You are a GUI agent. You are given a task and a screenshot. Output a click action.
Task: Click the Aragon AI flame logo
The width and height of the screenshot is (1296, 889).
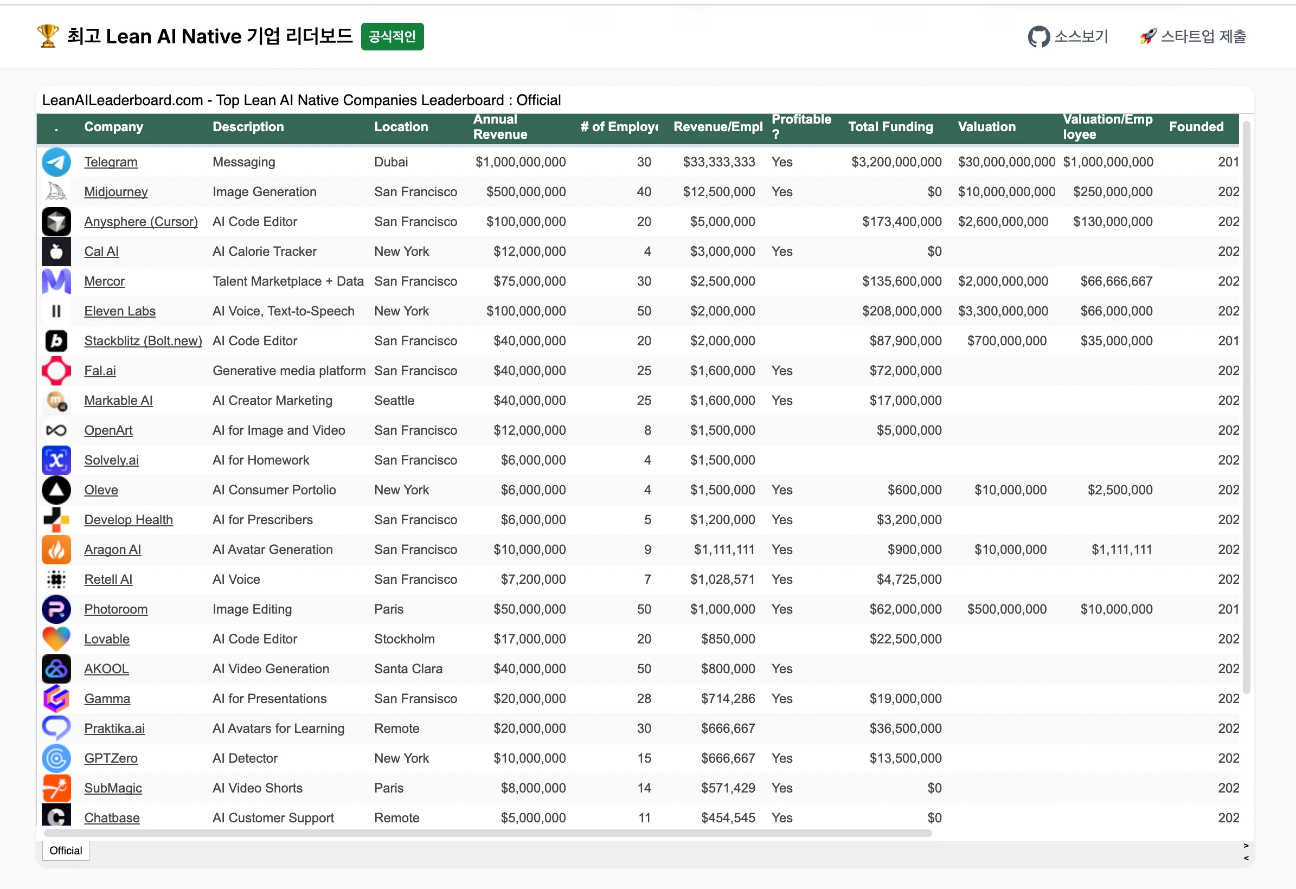pyautogui.click(x=56, y=550)
